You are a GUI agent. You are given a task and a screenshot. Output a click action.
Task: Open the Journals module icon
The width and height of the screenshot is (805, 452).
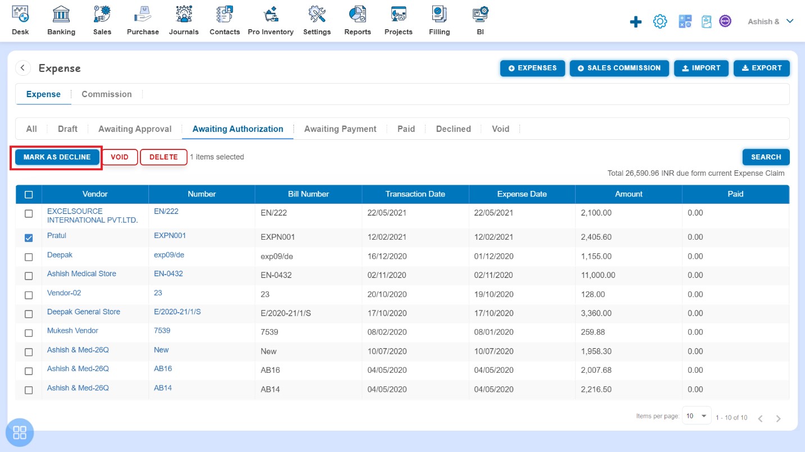coord(184,13)
